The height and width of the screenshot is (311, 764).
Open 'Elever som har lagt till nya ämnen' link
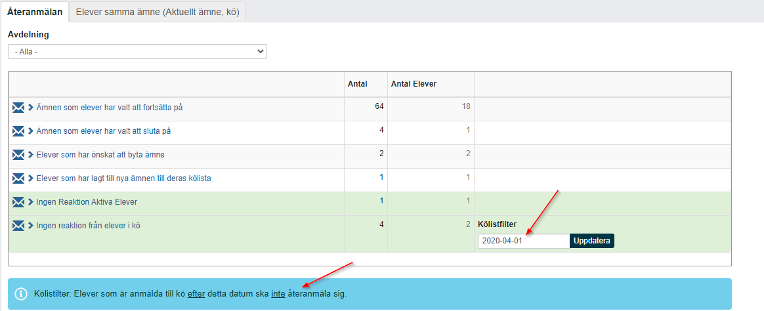(123, 178)
